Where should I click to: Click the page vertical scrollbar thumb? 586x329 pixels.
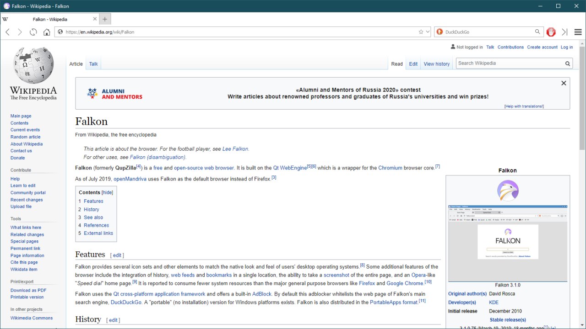point(582,97)
